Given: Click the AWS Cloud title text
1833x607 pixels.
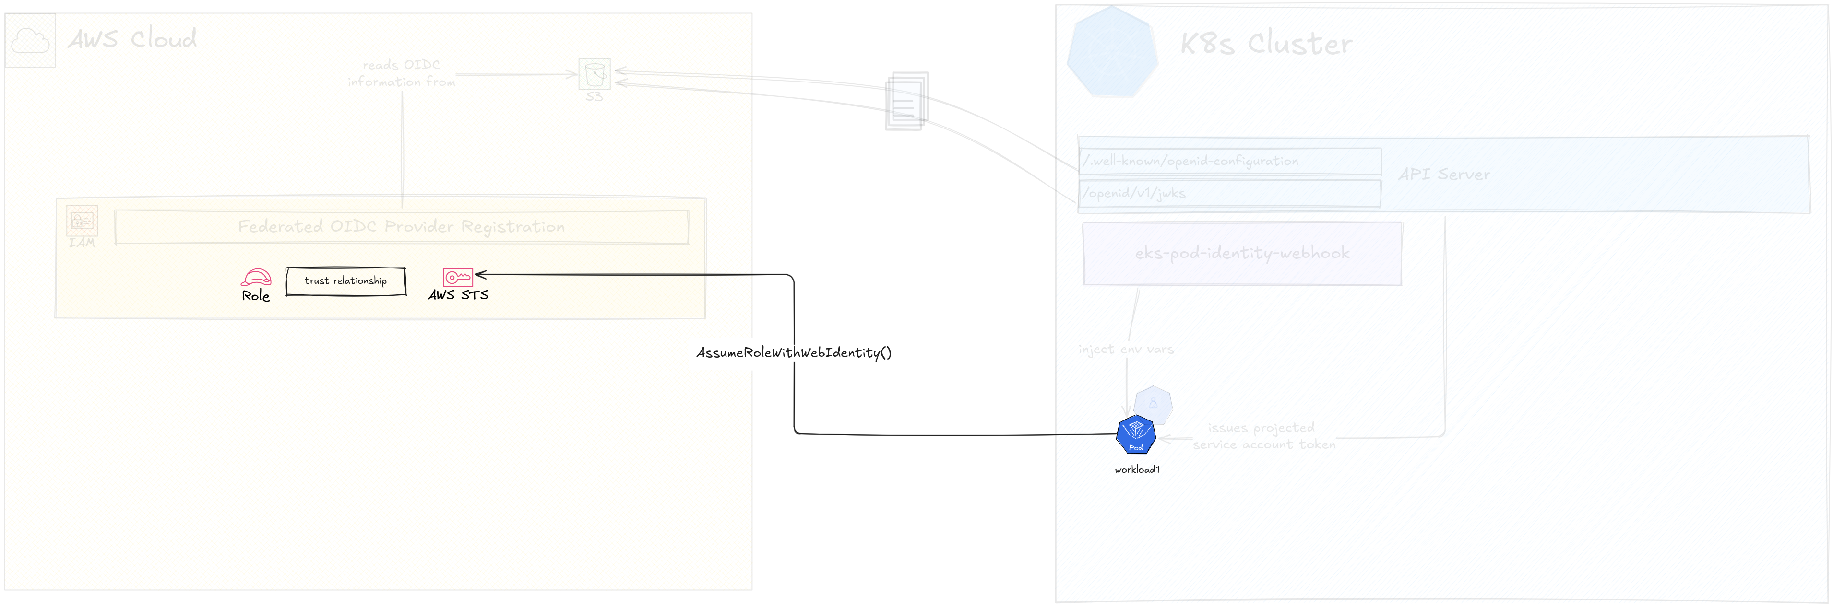Looking at the screenshot, I should click(x=132, y=38).
